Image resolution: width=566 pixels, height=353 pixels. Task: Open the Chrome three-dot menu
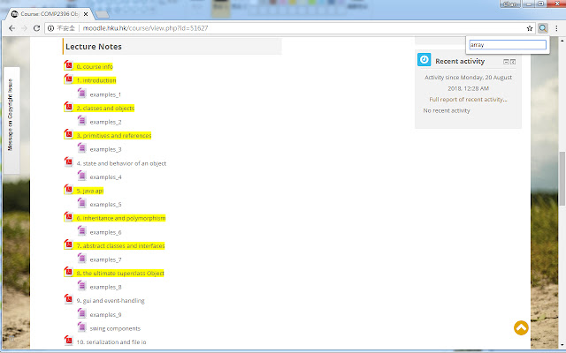click(556, 28)
